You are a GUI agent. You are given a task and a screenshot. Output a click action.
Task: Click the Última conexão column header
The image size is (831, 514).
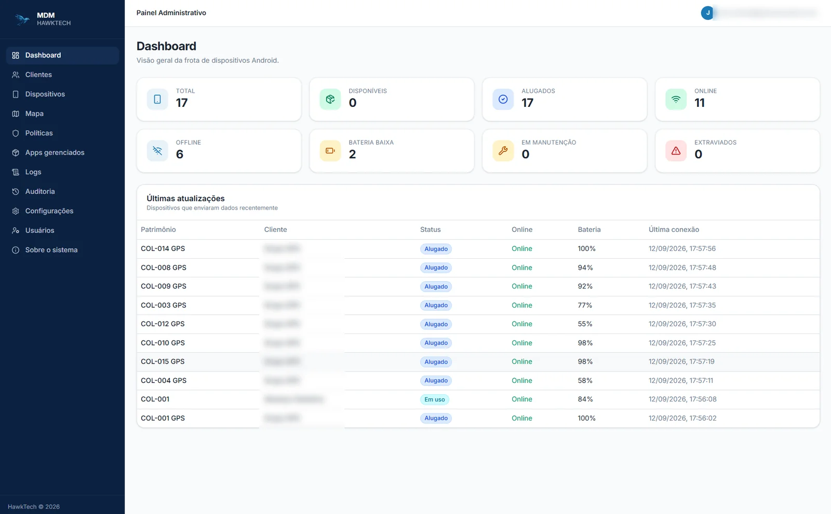click(674, 230)
